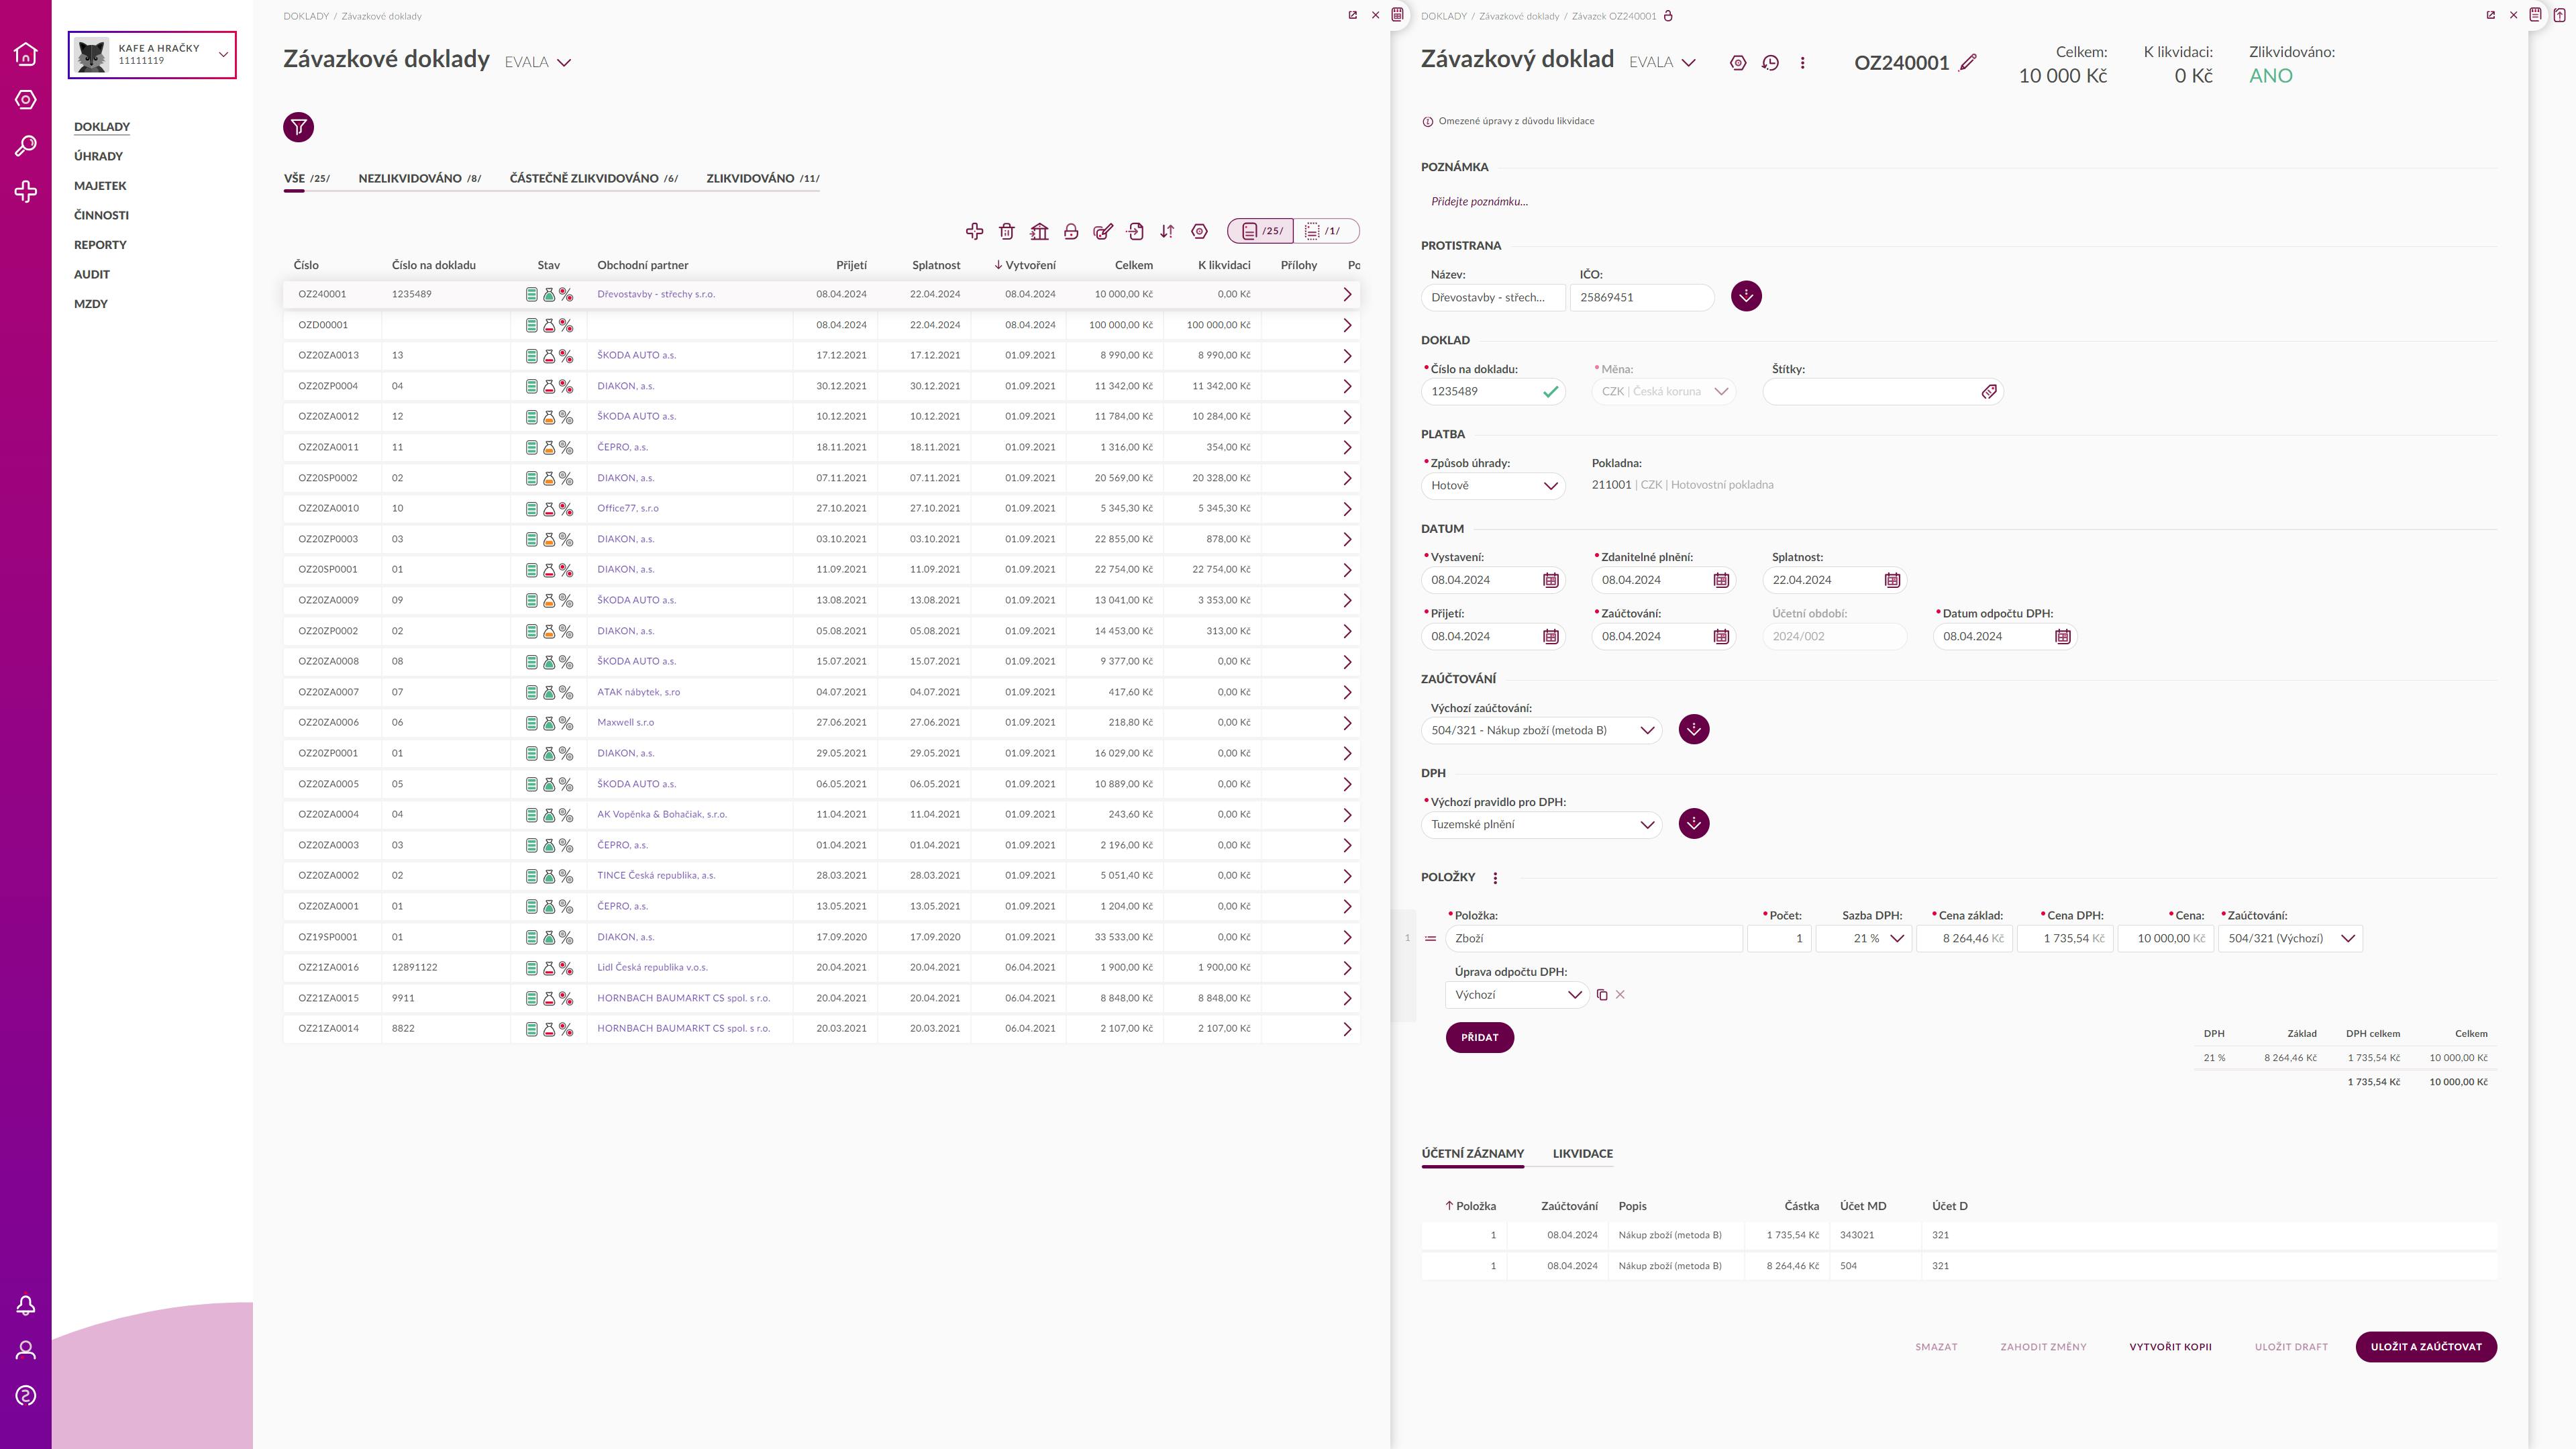
Task: Click the padlock icon in the list toolbar
Action: tap(1071, 232)
